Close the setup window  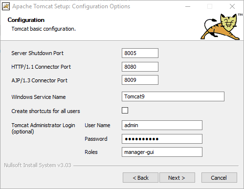point(232,6)
